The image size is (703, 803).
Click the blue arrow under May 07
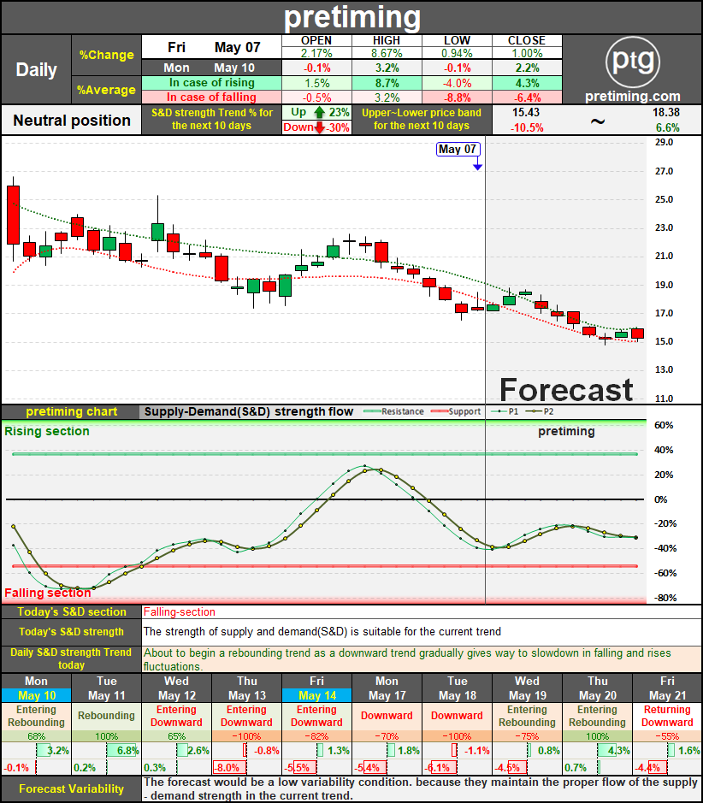(x=477, y=163)
